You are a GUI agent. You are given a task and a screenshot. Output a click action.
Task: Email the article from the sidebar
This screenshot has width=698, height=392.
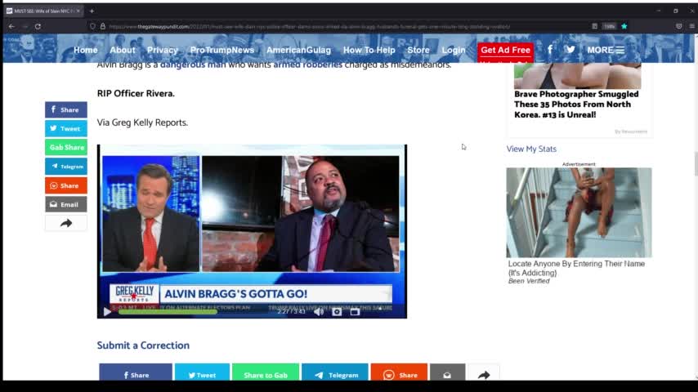(x=66, y=204)
